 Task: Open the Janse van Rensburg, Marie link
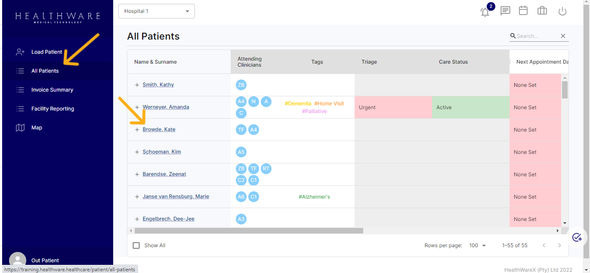coord(176,196)
